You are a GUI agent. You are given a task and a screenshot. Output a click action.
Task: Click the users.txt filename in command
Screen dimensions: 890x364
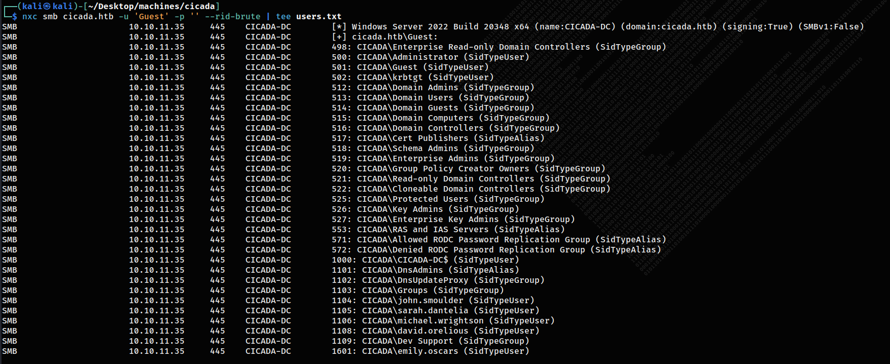(x=319, y=16)
